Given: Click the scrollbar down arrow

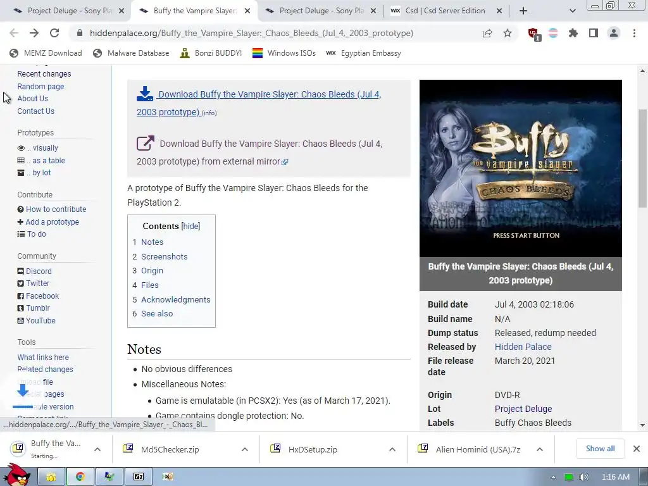Looking at the screenshot, I should click(643, 425).
